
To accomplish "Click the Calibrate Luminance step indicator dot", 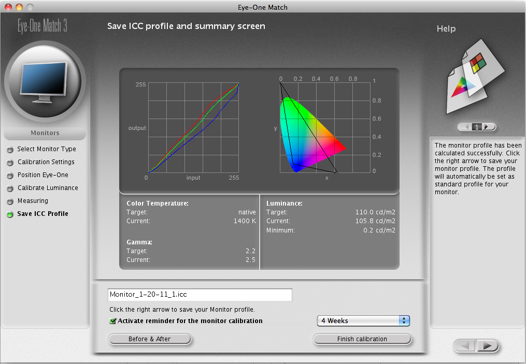I will click(x=10, y=188).
